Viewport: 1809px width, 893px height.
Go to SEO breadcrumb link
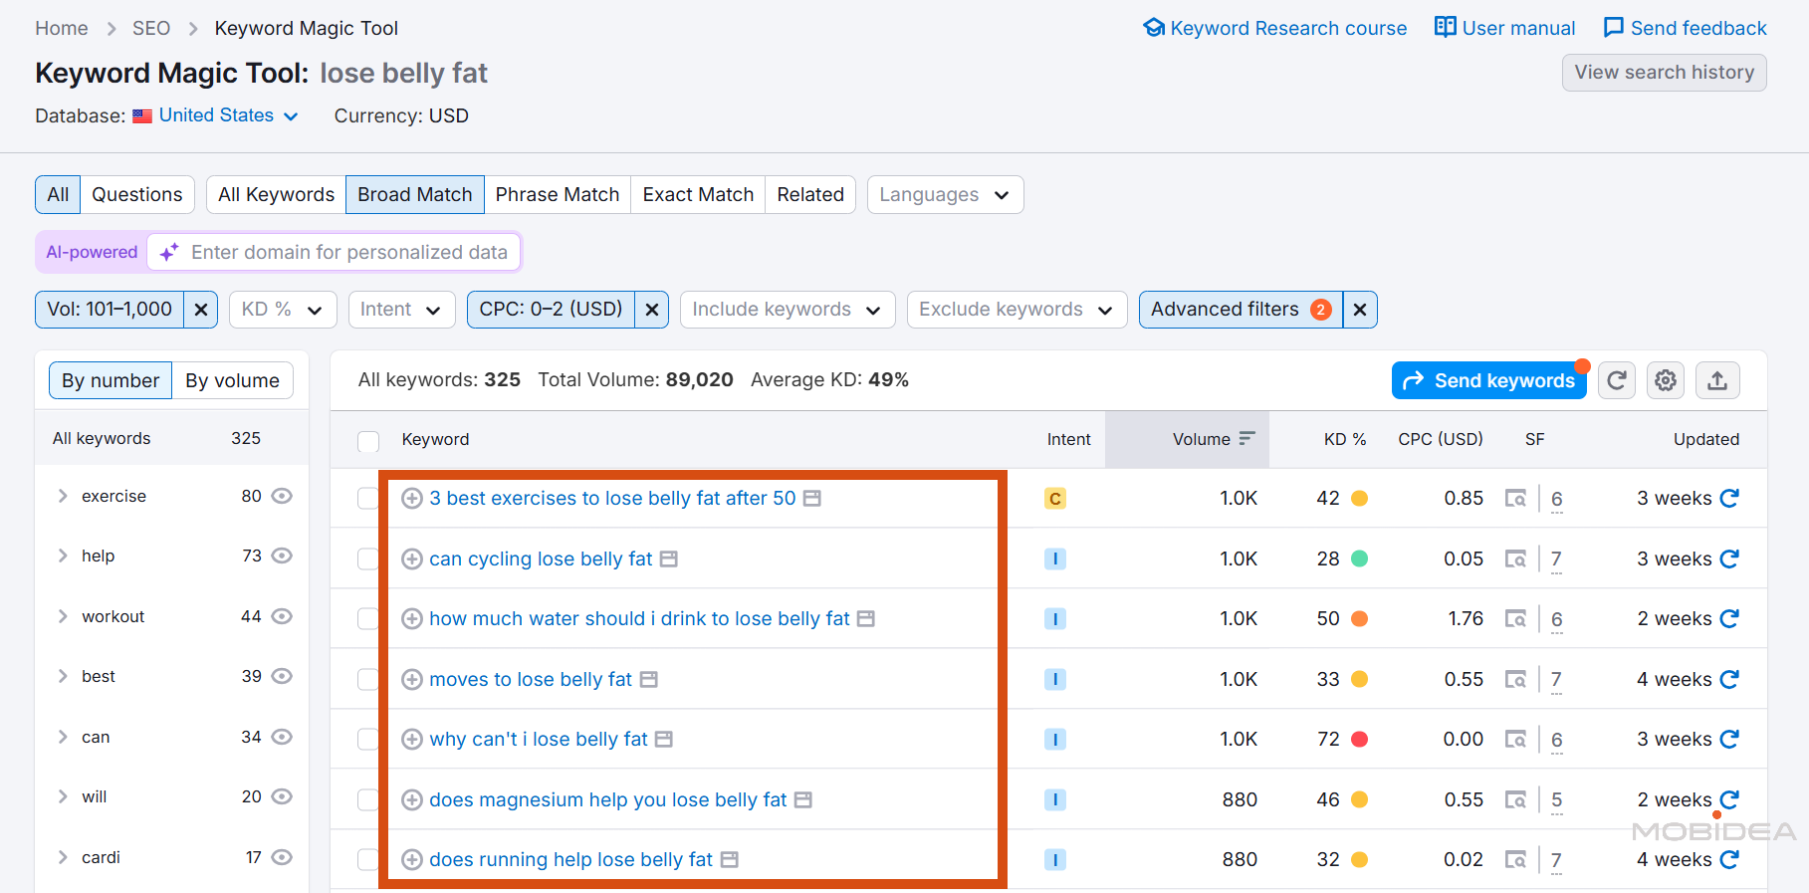[x=151, y=28]
